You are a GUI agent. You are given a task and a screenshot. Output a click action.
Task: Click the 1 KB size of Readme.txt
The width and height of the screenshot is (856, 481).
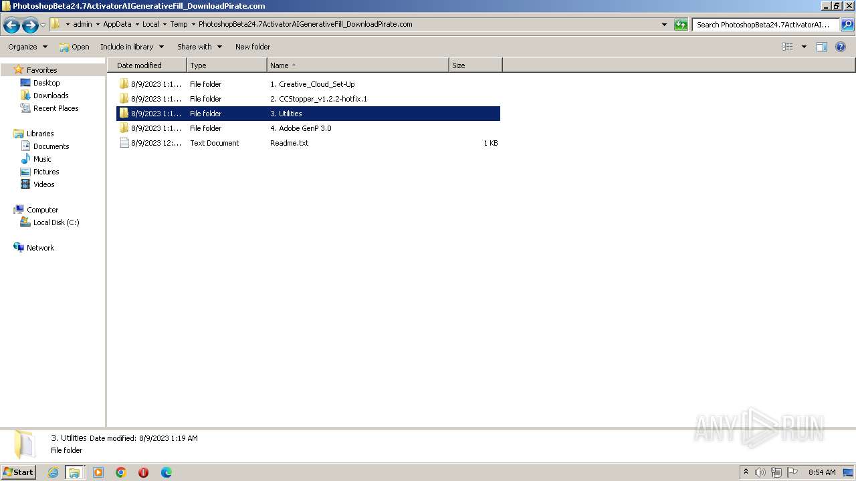point(491,143)
